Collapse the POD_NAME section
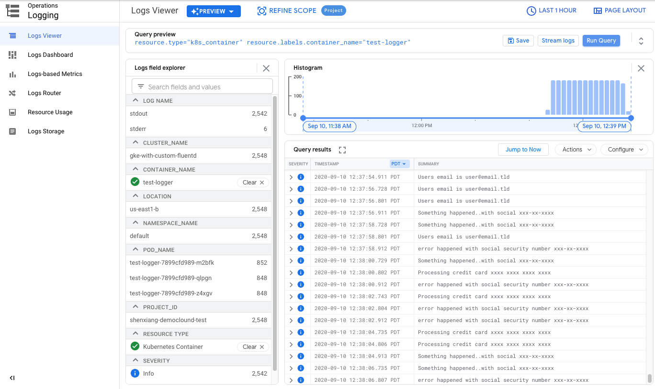 tap(134, 249)
